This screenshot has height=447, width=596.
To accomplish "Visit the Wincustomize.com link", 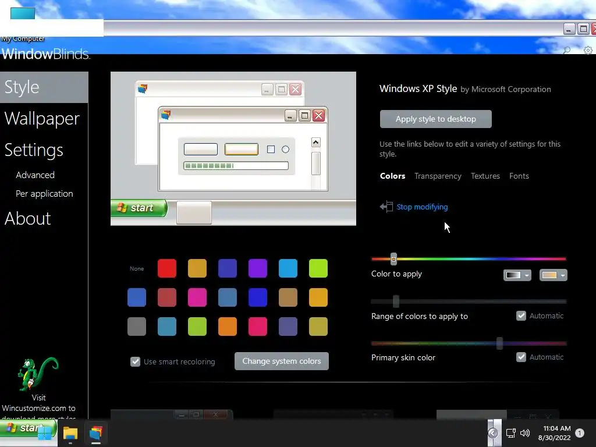I will coord(39,408).
